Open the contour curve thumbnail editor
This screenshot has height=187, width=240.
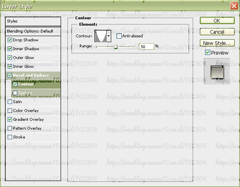101,36
